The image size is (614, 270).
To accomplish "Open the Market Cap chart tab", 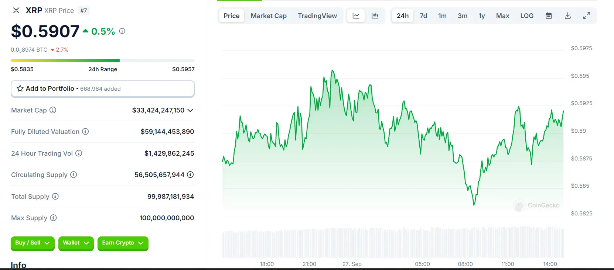I will click(269, 15).
